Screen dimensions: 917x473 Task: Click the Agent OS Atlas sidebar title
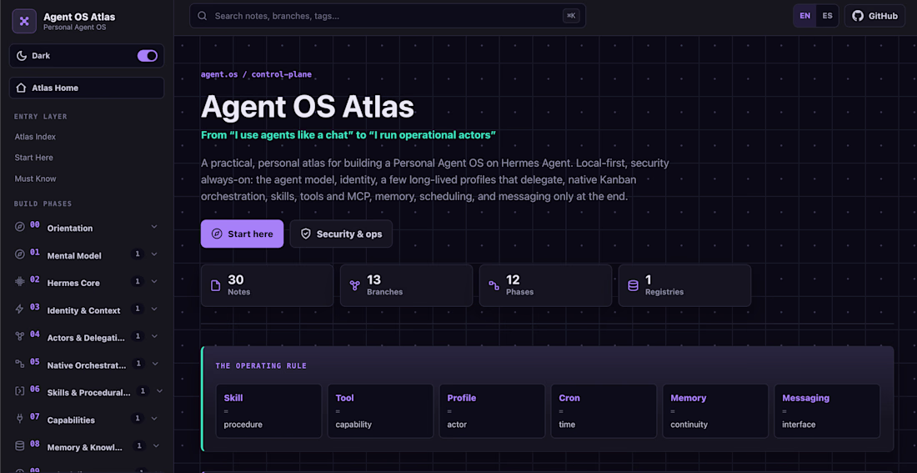(x=79, y=17)
